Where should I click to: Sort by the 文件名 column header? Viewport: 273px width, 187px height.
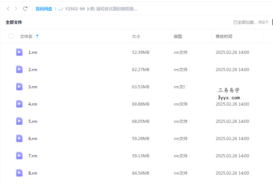point(26,36)
